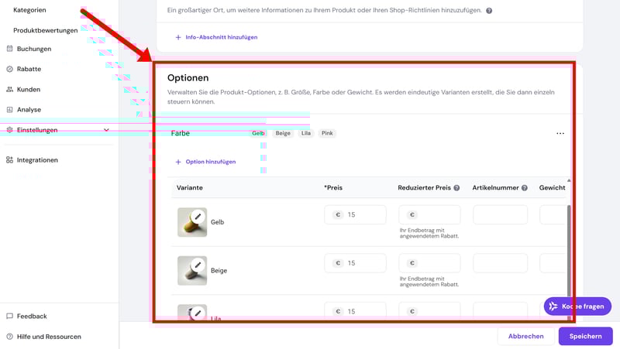Click the Preis field for Lila

click(x=355, y=311)
